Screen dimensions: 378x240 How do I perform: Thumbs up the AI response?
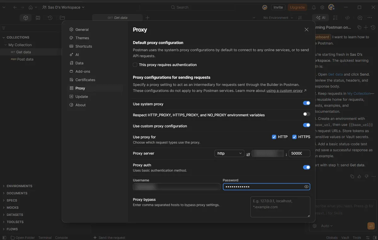(x=359, y=176)
